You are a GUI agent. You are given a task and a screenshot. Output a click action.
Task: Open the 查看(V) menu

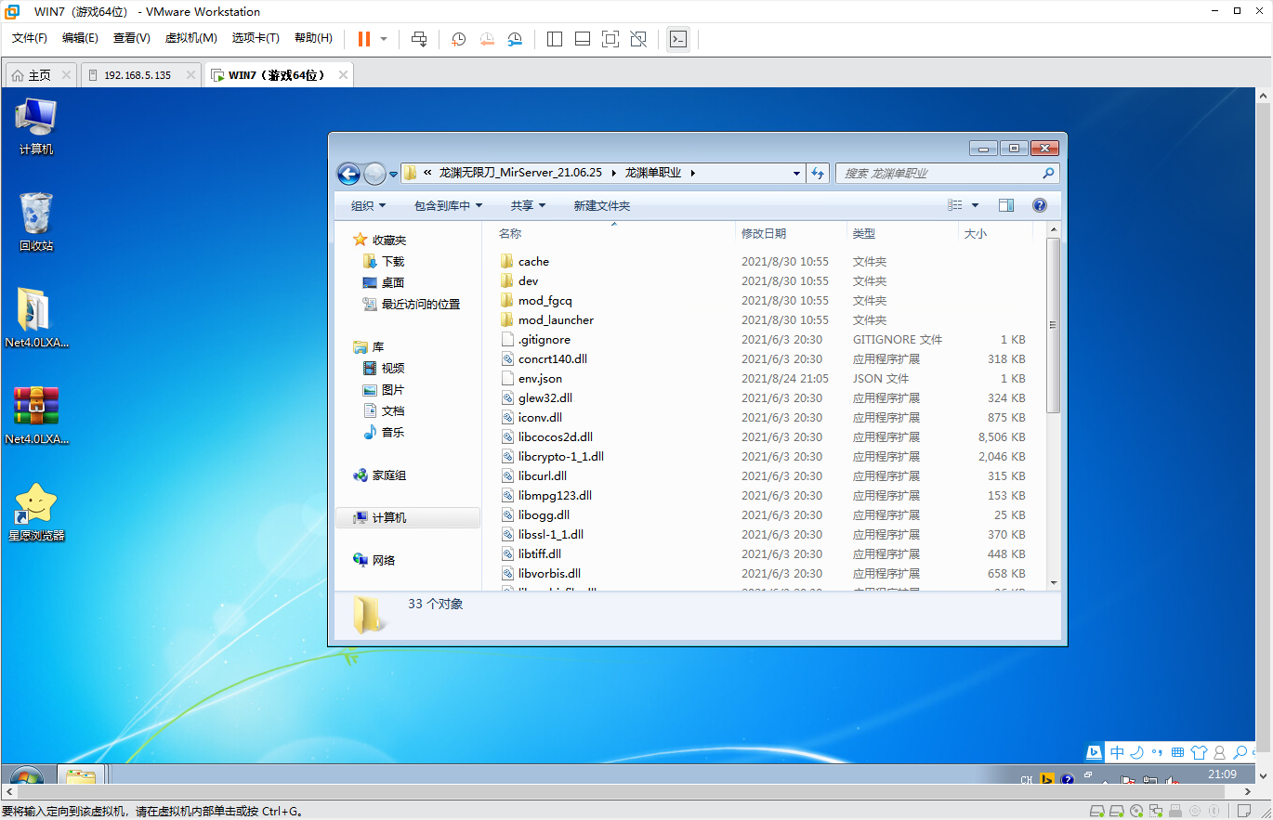click(131, 38)
